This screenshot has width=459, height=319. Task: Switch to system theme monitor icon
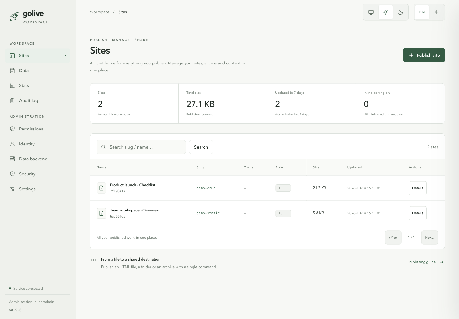tap(371, 12)
